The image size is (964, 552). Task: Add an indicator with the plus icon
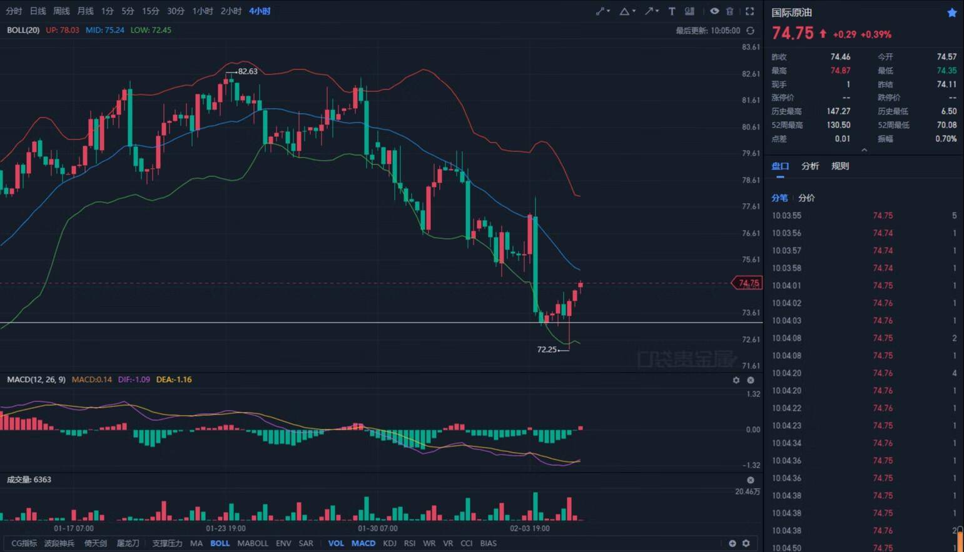click(733, 543)
